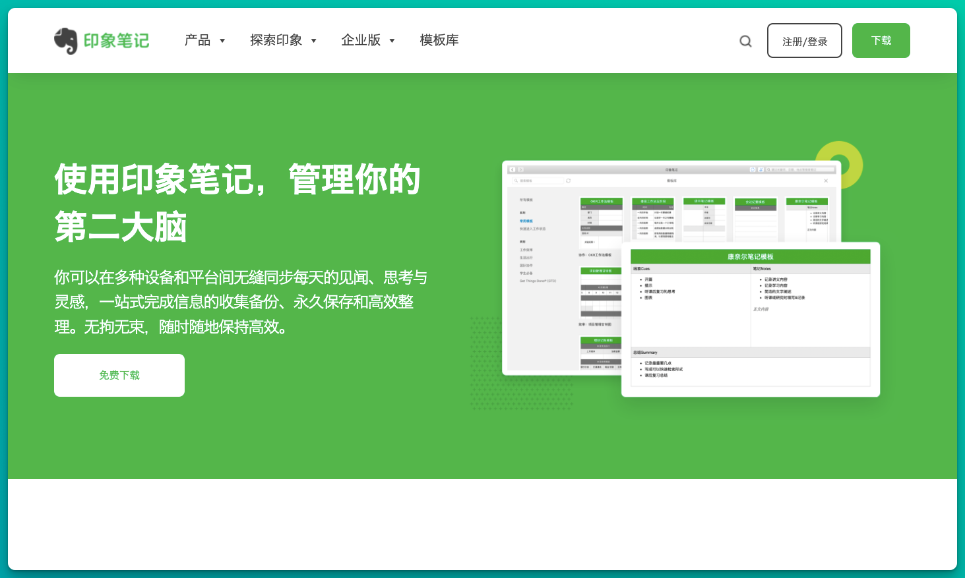Click inside the template search input field

(x=538, y=180)
